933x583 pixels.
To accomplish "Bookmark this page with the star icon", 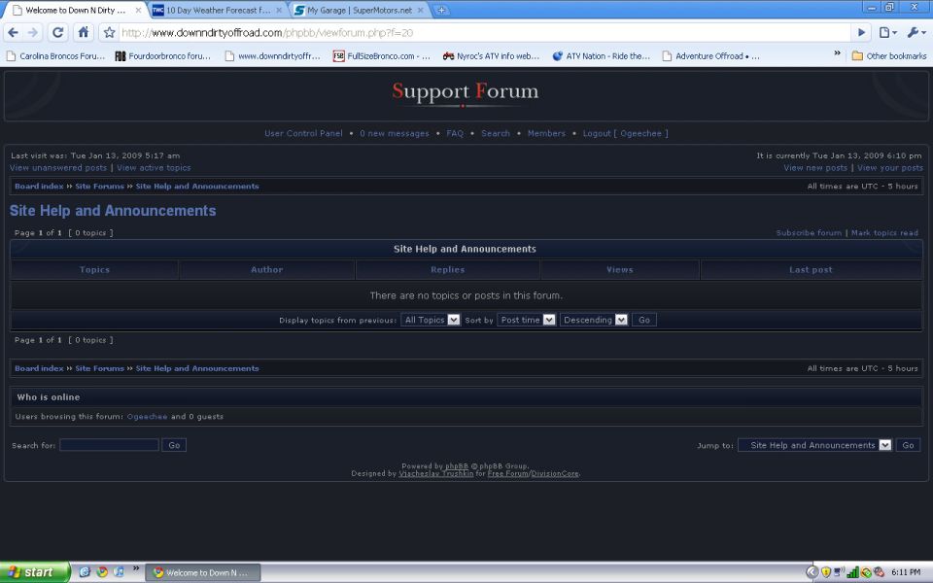I will pyautogui.click(x=109, y=33).
